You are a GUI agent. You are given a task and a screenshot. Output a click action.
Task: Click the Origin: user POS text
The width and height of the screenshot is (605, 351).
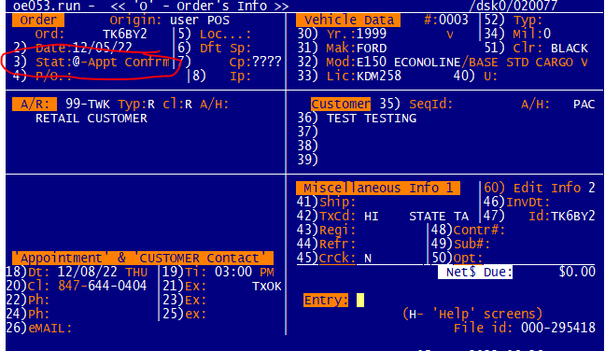169,20
